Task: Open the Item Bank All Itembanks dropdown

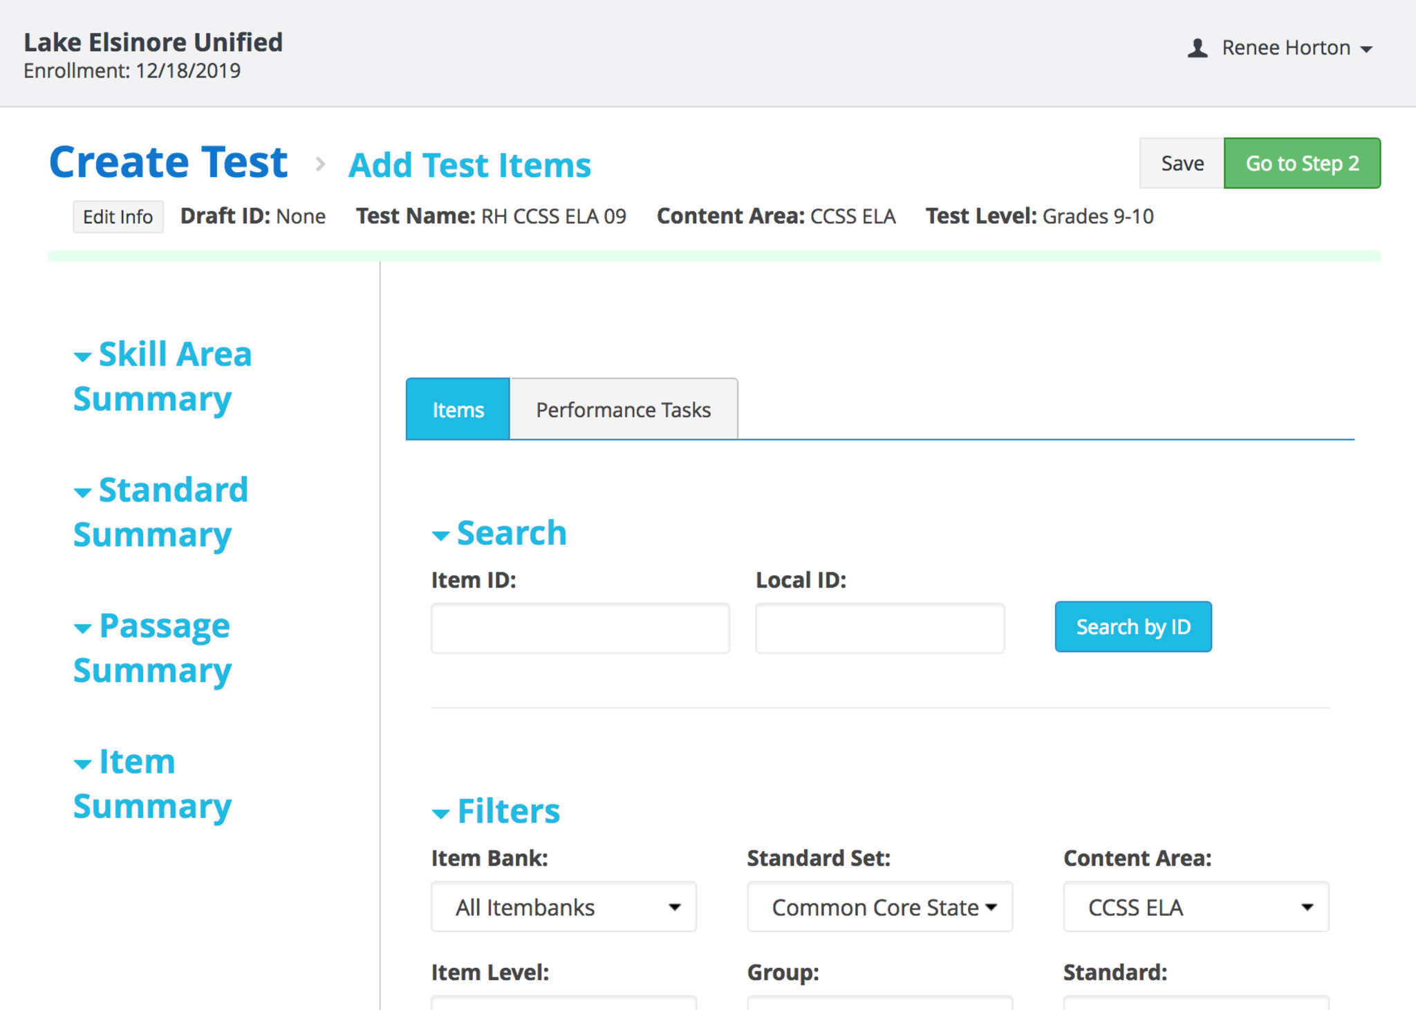Action: pyautogui.click(x=563, y=907)
